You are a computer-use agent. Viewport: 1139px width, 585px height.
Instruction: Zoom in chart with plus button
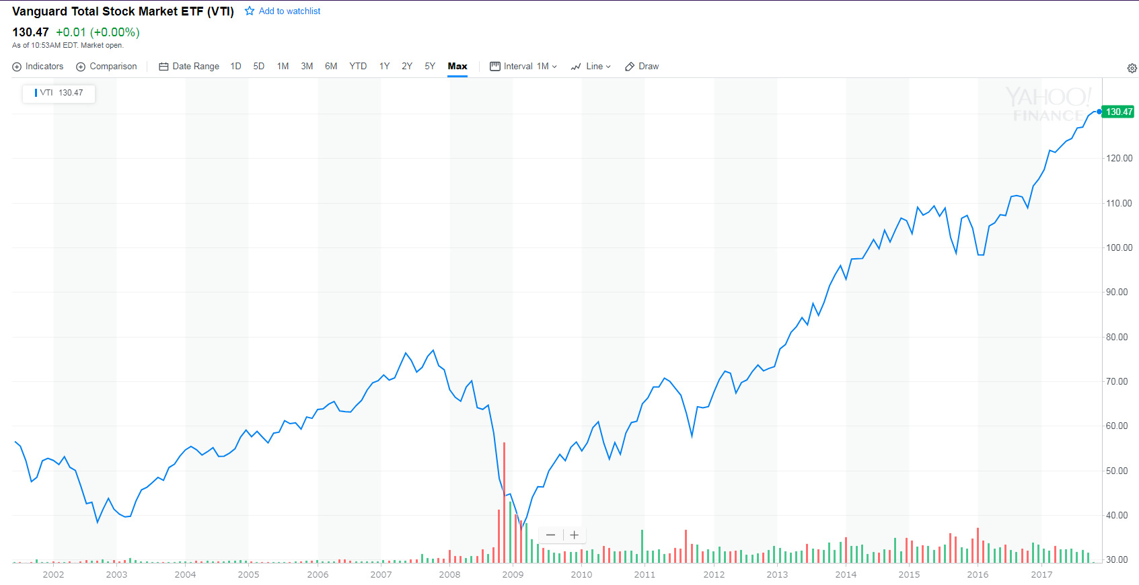click(x=575, y=535)
